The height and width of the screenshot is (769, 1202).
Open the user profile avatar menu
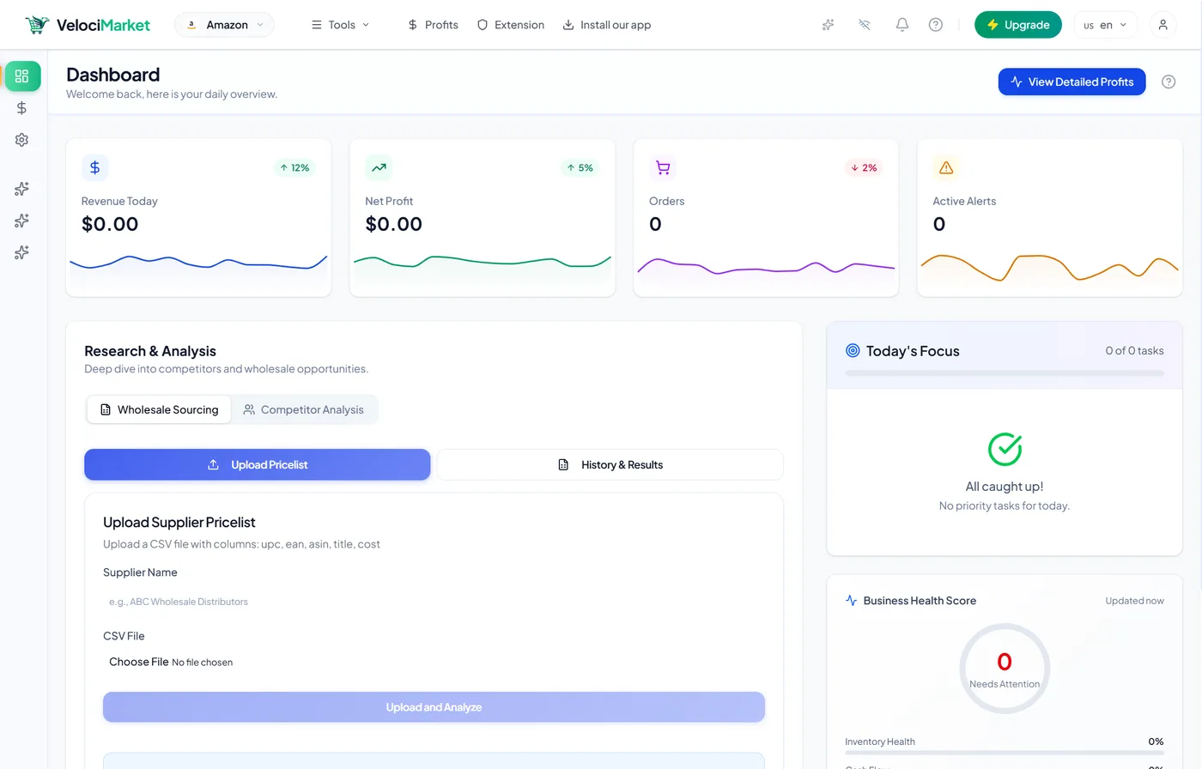point(1163,25)
